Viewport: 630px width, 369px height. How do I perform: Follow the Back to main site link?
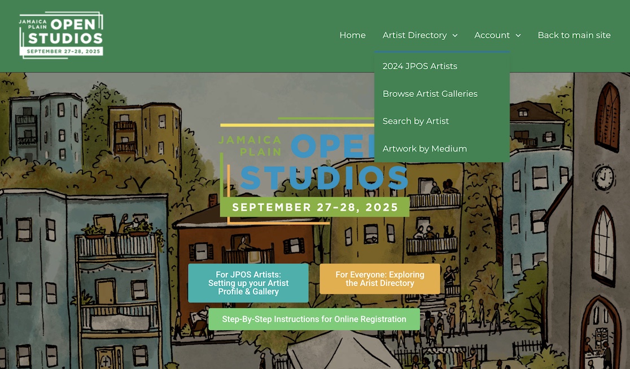574,35
